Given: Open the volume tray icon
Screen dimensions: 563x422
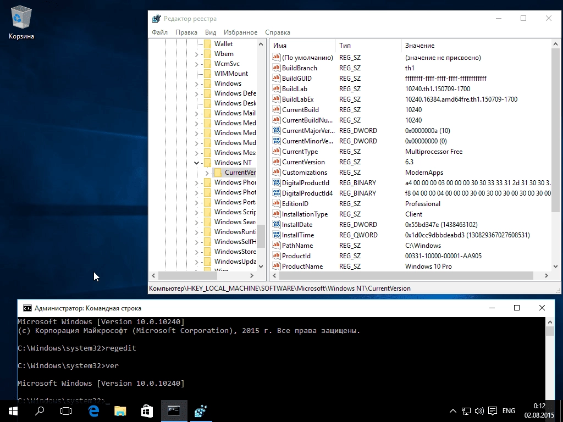Looking at the screenshot, I should pos(479,411).
